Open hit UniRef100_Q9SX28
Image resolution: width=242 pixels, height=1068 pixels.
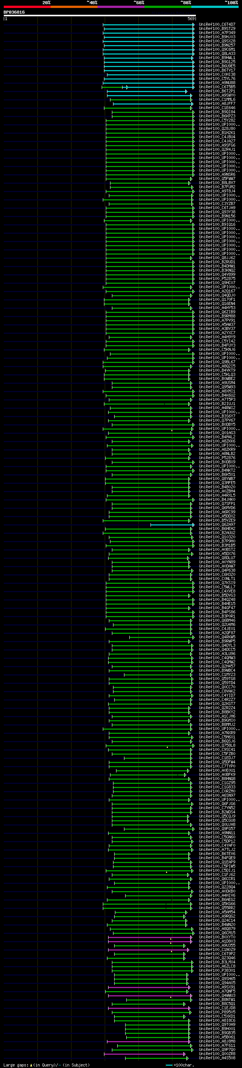217,41
